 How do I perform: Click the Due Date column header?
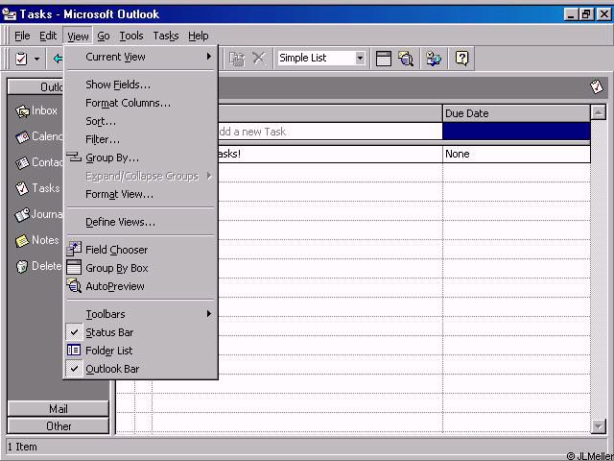click(515, 113)
